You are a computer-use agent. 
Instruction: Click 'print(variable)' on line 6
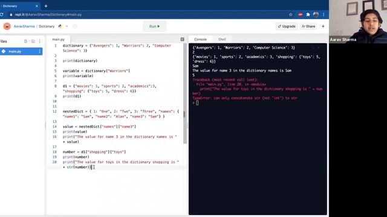tap(78, 76)
